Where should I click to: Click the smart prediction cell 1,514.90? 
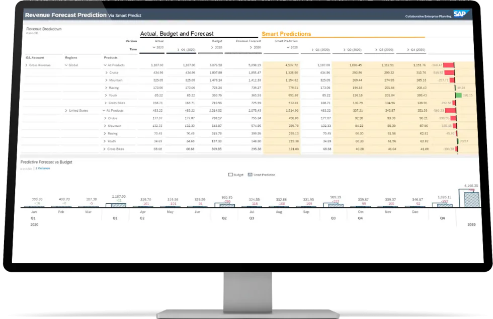(x=292, y=111)
